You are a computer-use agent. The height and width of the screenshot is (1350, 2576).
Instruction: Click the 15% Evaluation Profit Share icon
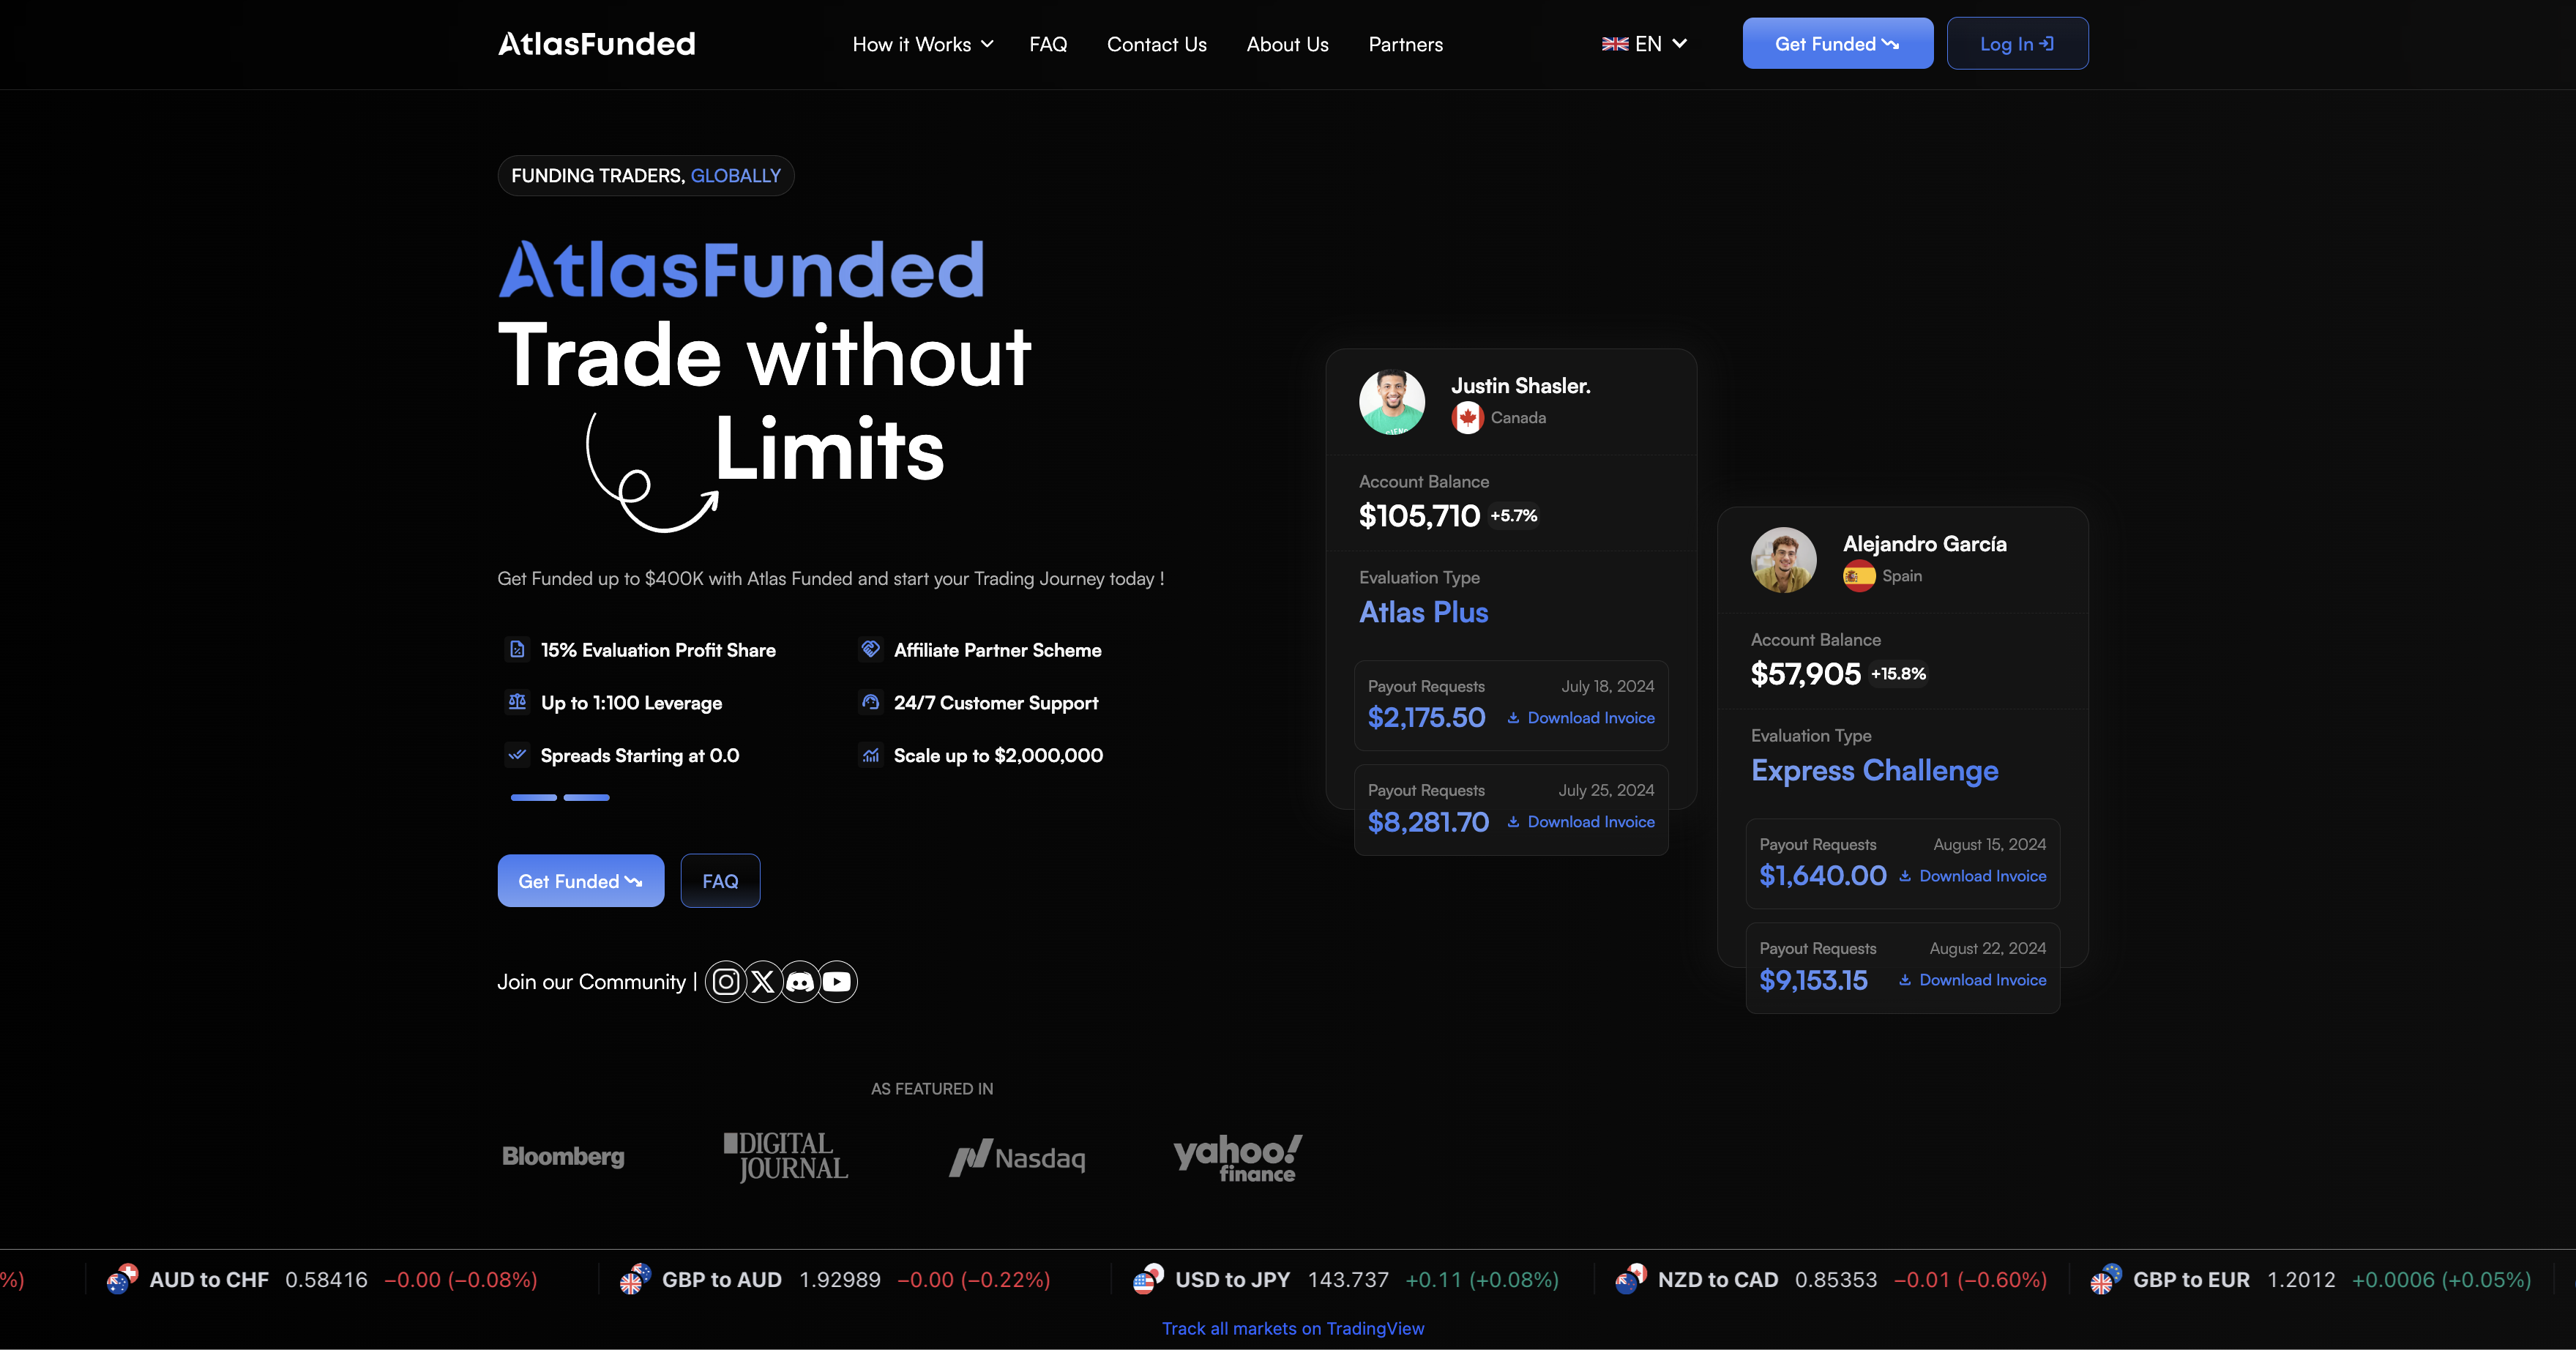click(x=517, y=650)
